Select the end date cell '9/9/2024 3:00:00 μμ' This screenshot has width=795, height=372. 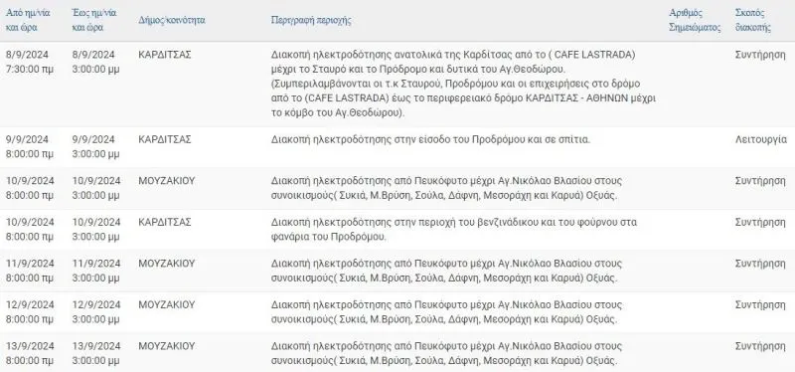(95, 146)
